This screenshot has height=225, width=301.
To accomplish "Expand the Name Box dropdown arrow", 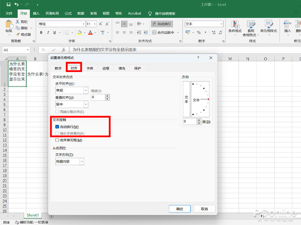I will tap(28, 50).
